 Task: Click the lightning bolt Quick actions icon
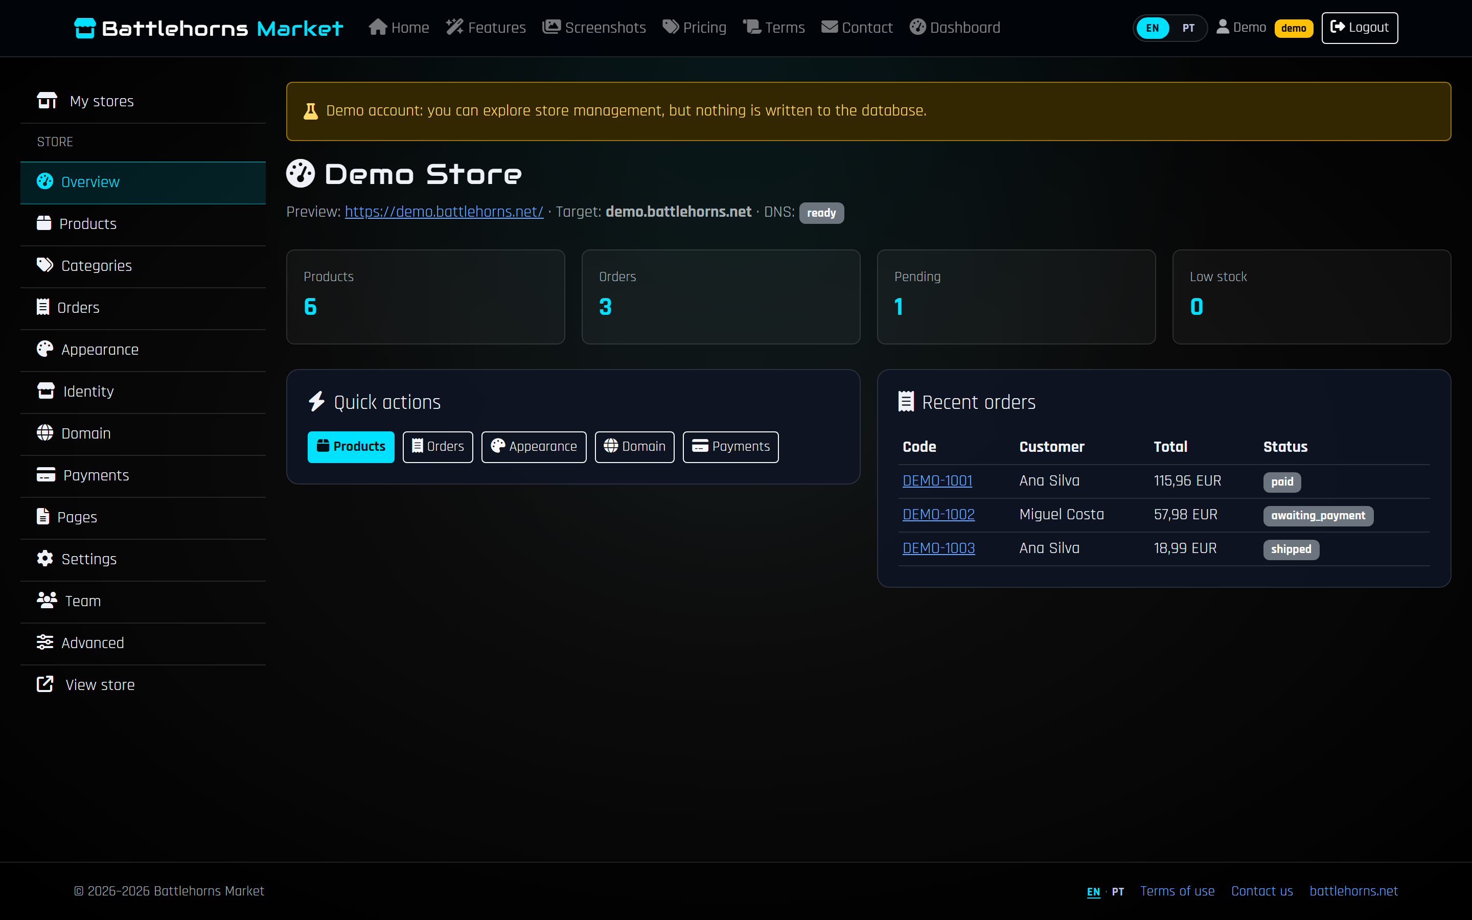click(x=316, y=402)
